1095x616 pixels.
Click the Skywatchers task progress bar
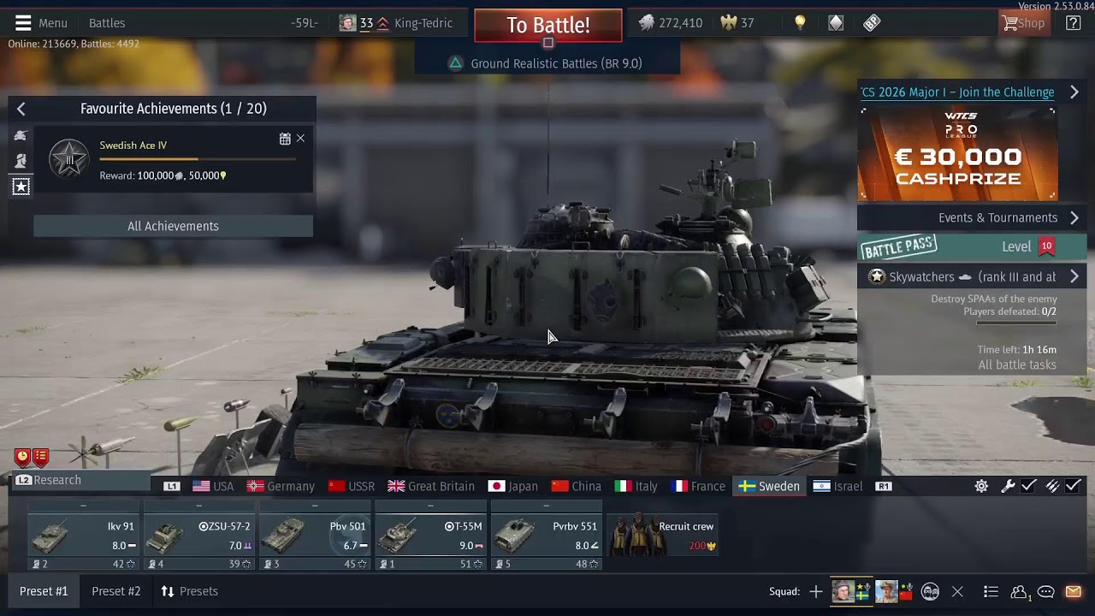click(1016, 323)
